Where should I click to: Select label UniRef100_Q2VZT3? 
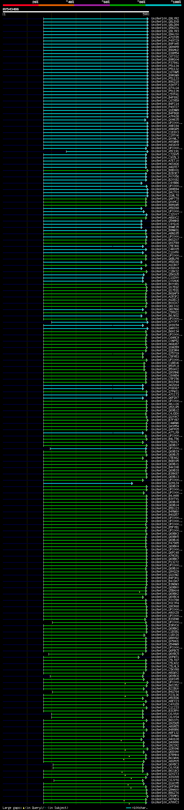165,774
